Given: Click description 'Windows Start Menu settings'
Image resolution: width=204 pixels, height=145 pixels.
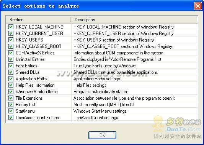Looking at the screenshot, I should [x=100, y=111].
